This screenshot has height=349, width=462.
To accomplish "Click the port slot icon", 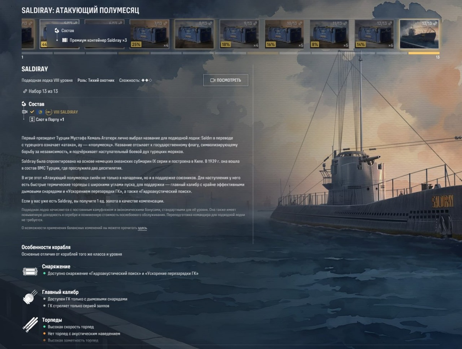I will pyautogui.click(x=32, y=119).
